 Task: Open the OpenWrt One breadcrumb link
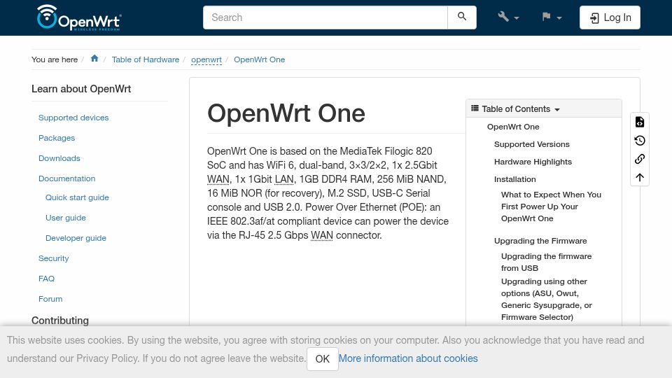[259, 59]
